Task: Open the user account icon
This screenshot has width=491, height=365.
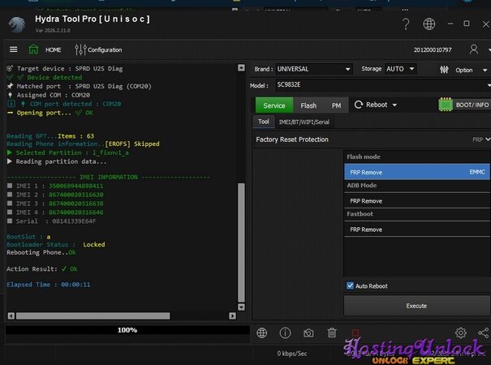Action: click(x=474, y=49)
